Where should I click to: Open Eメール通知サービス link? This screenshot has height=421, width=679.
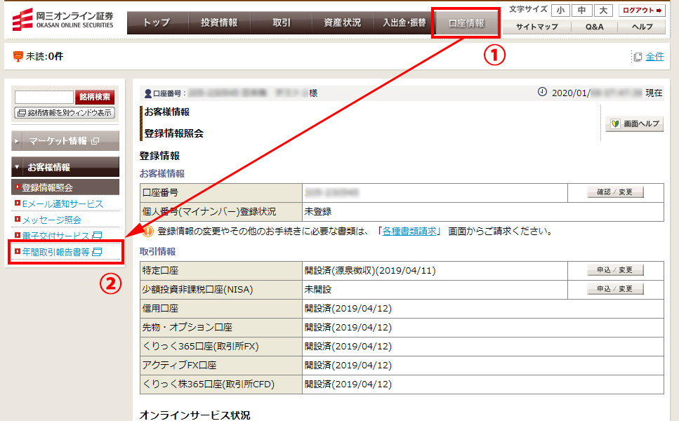[x=62, y=203]
